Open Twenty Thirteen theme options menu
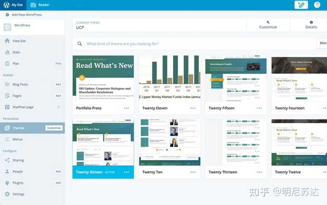This screenshot has width=327, height=205. (x=259, y=172)
